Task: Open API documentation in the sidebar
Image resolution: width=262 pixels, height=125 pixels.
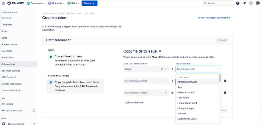Action: pos(18,111)
